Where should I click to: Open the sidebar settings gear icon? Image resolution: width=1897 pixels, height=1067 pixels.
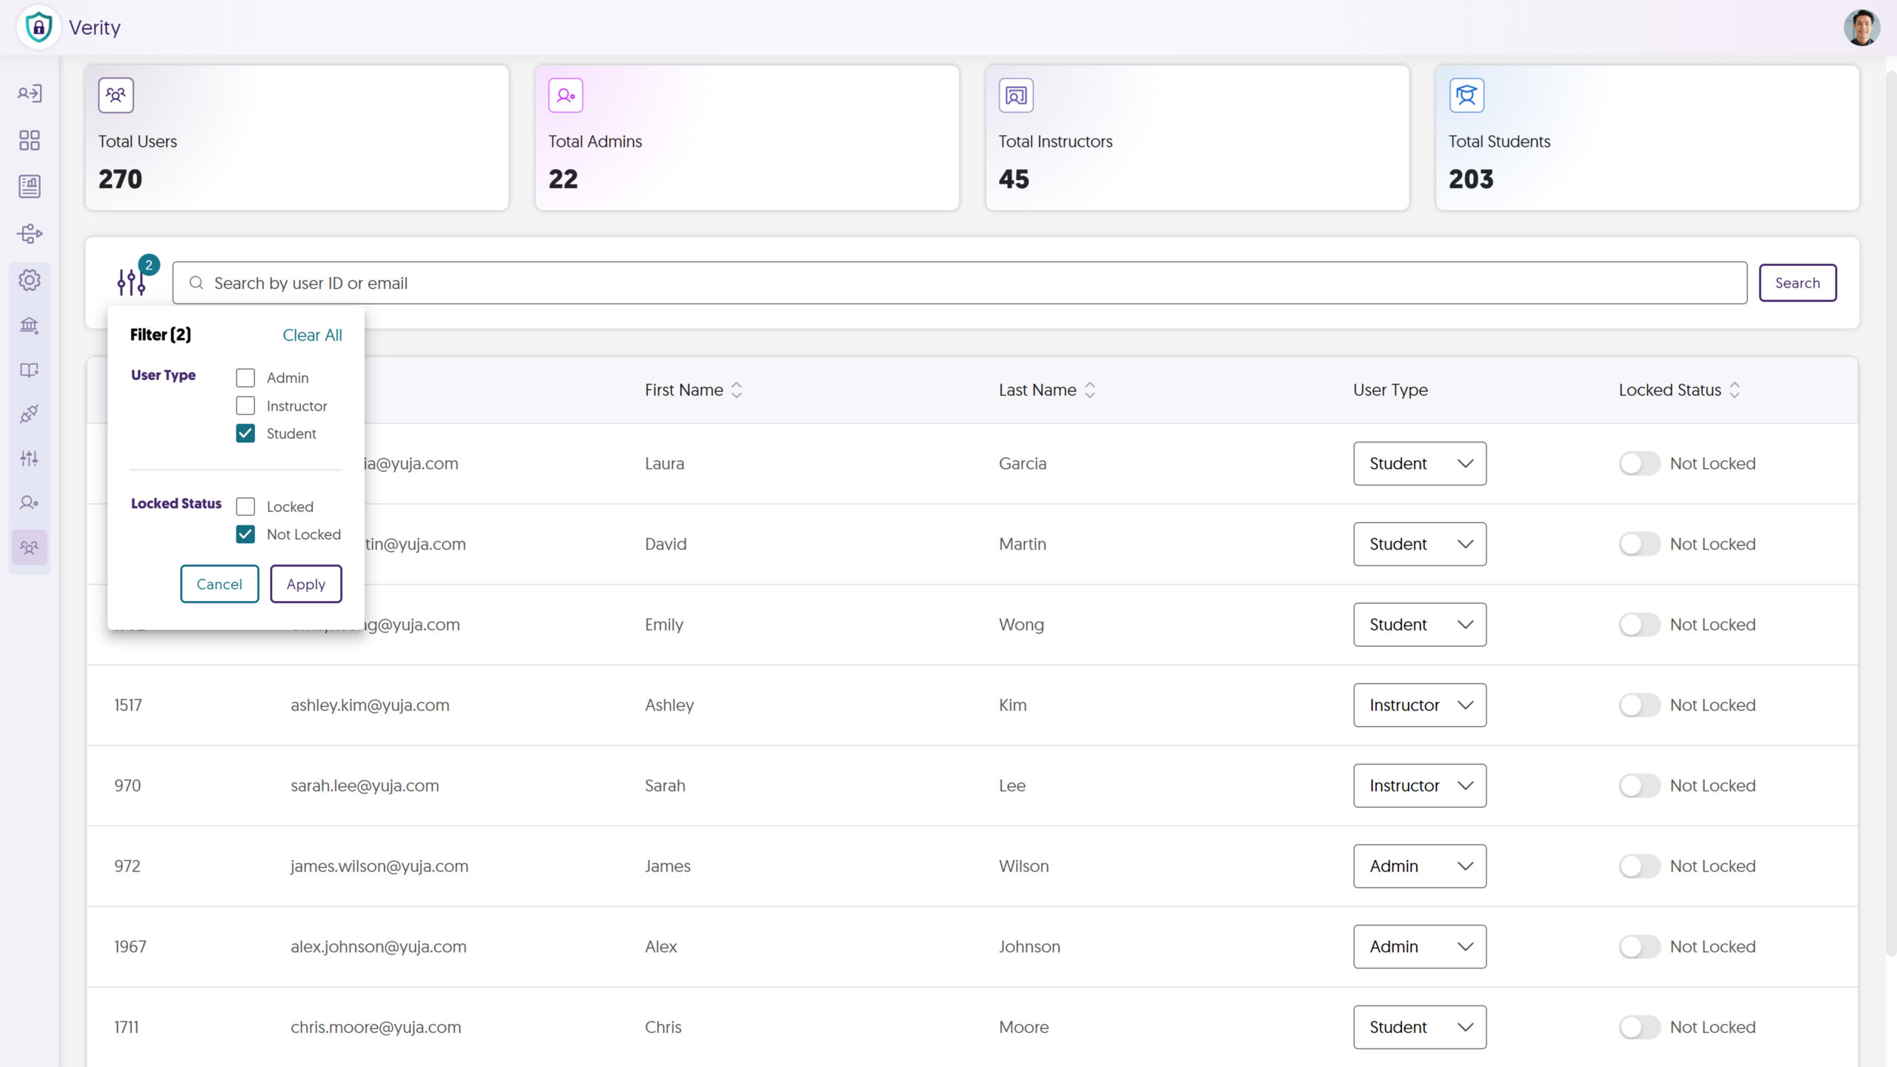pyautogui.click(x=30, y=280)
